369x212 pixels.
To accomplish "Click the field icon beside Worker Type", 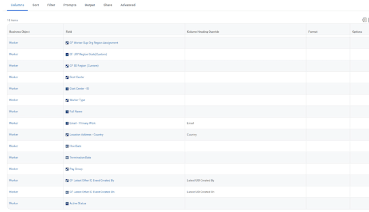I will pyautogui.click(x=67, y=100).
